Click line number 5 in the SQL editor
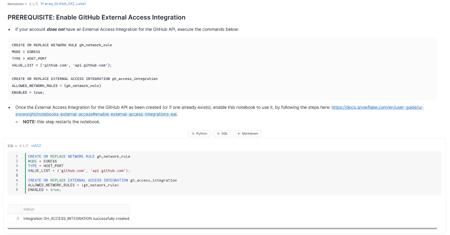The height and width of the screenshot is (235, 450). (17, 176)
